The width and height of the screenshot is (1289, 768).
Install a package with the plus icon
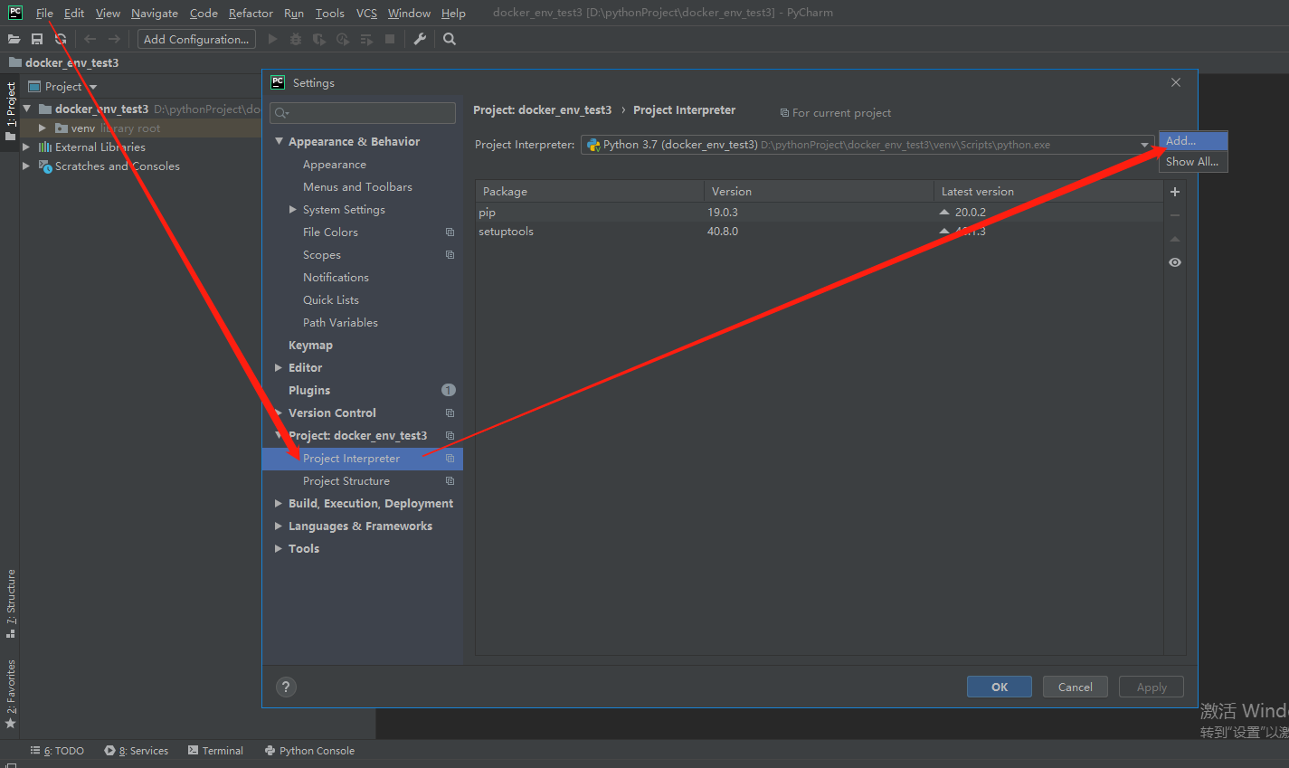[1174, 192]
